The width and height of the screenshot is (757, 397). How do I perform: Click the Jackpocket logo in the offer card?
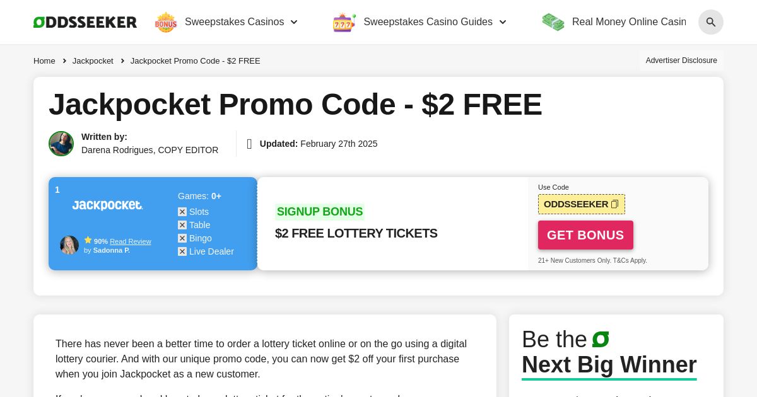tap(107, 205)
